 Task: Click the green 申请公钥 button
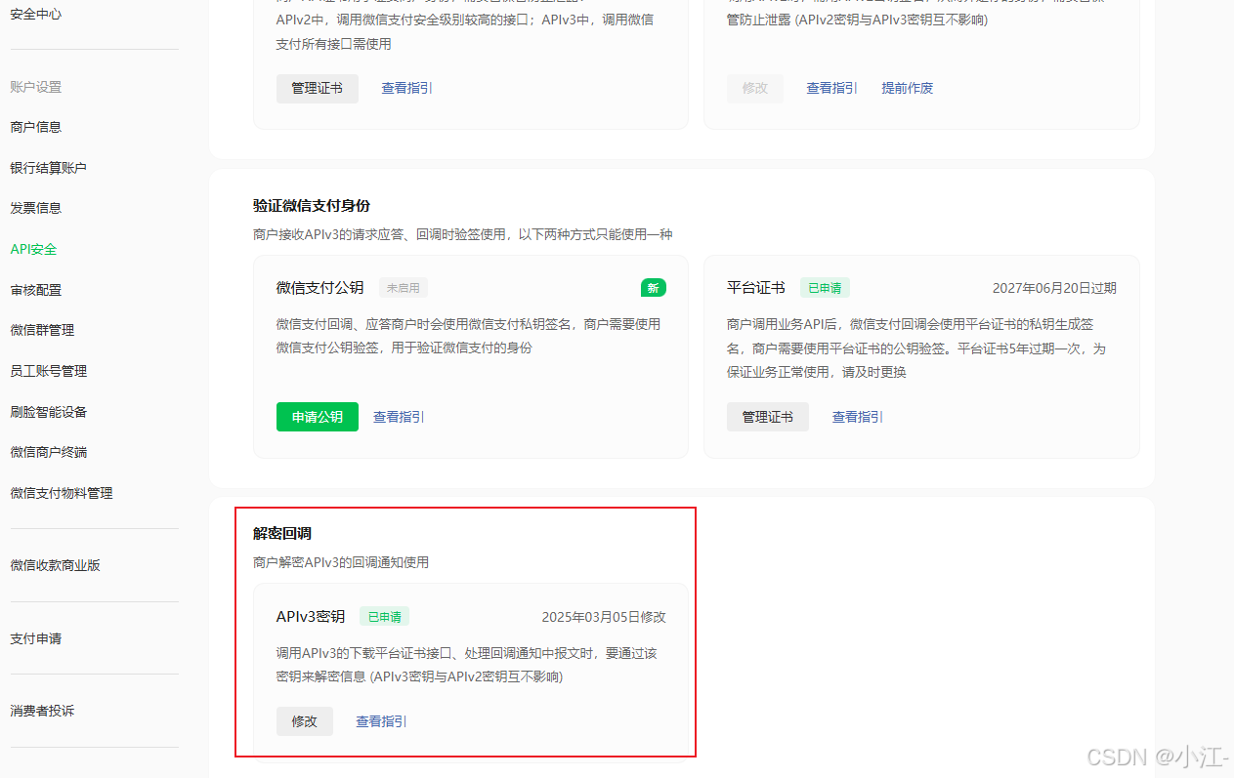coord(318,417)
